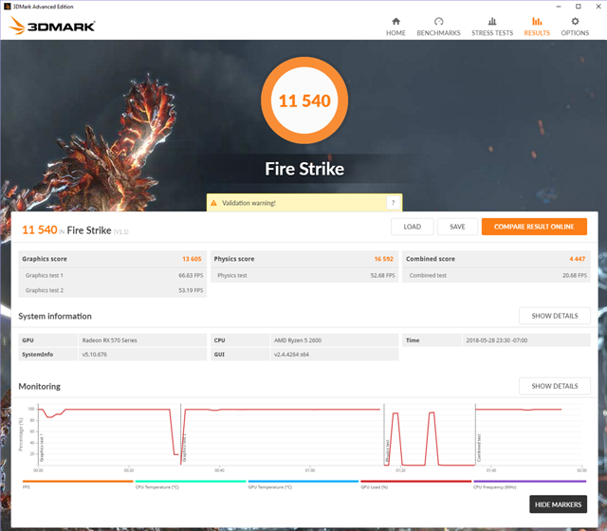
Task: Click Radeon RX 570 Series GPU value
Action: (x=110, y=340)
